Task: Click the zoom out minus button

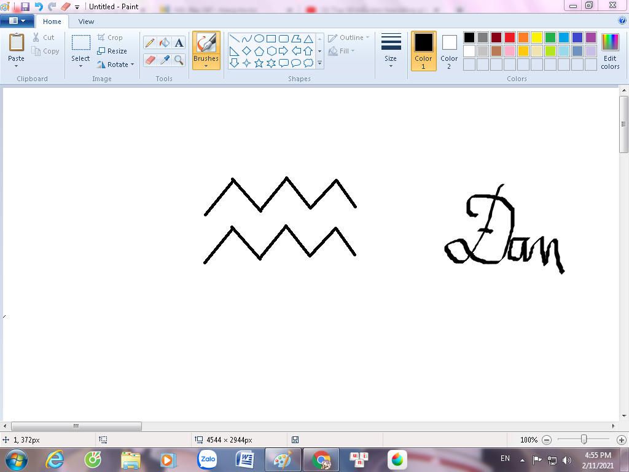Action: click(546, 440)
